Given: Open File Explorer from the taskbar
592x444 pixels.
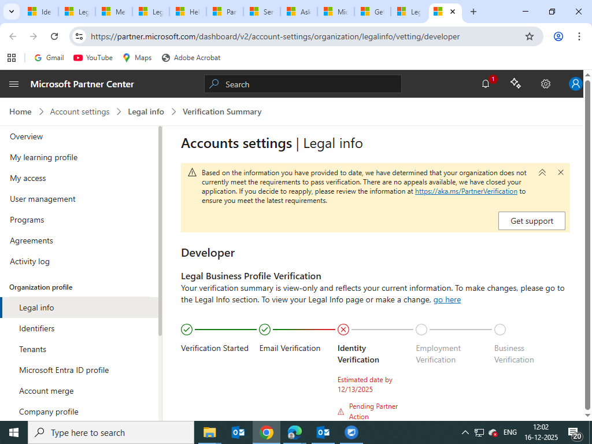Looking at the screenshot, I should (x=209, y=432).
